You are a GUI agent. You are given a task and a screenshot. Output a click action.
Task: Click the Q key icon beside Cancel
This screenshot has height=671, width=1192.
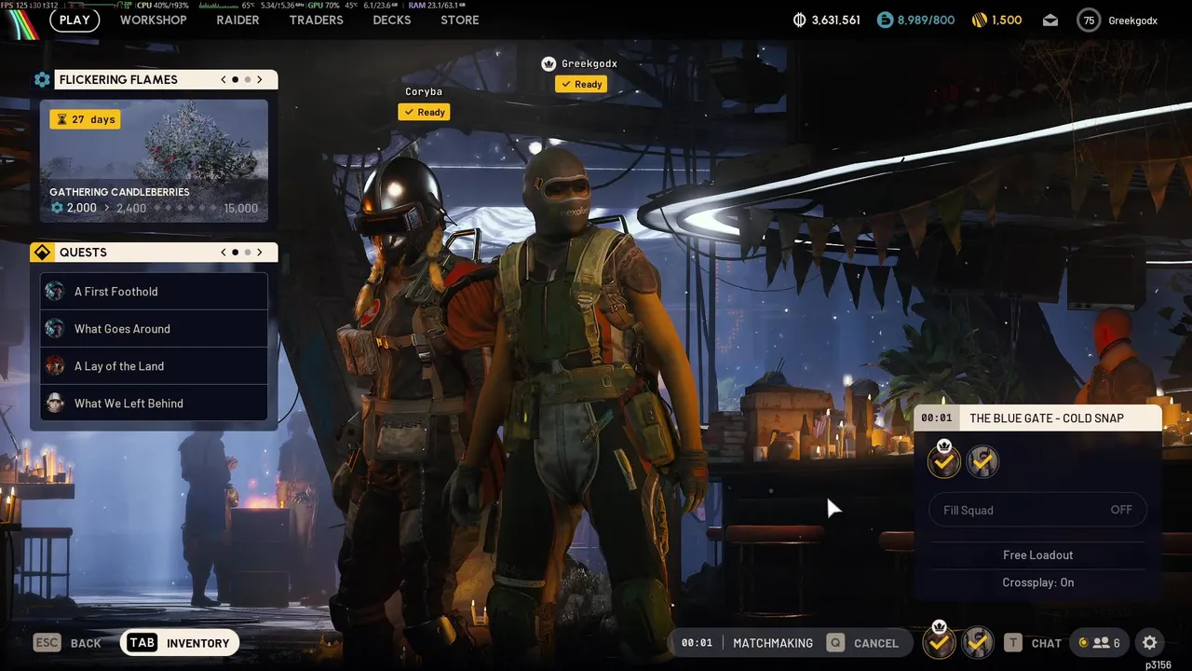click(x=835, y=643)
